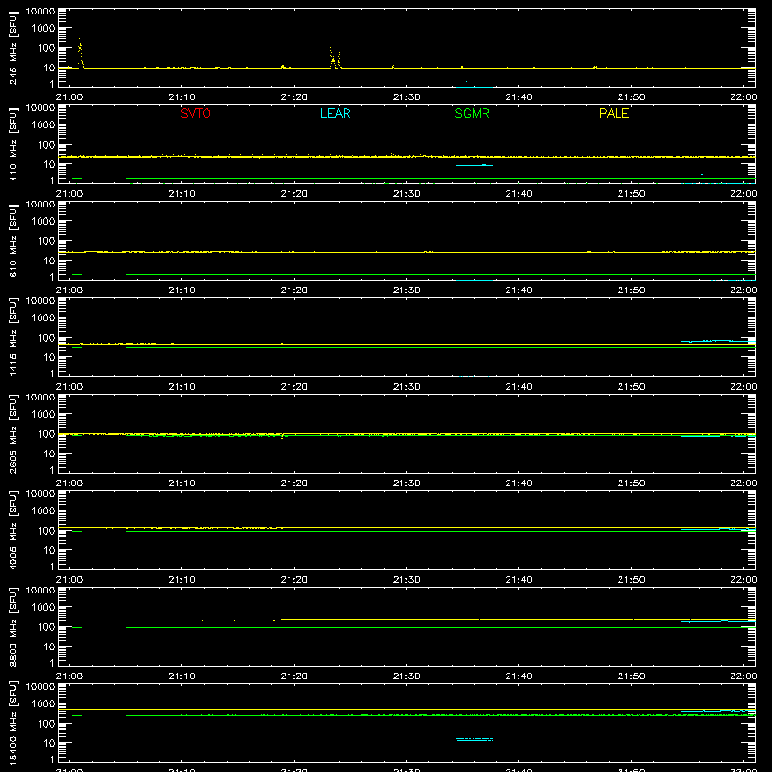
Task: Click the red SVTO station legend label
Action: (196, 113)
